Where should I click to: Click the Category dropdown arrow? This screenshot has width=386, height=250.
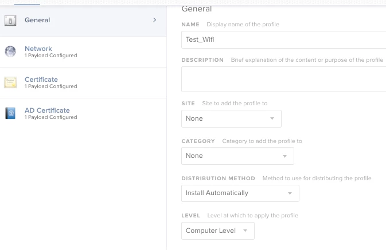pos(285,156)
